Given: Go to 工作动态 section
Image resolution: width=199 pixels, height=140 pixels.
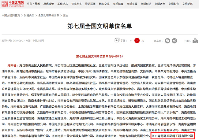Looking at the screenshot, I should pos(63,5).
